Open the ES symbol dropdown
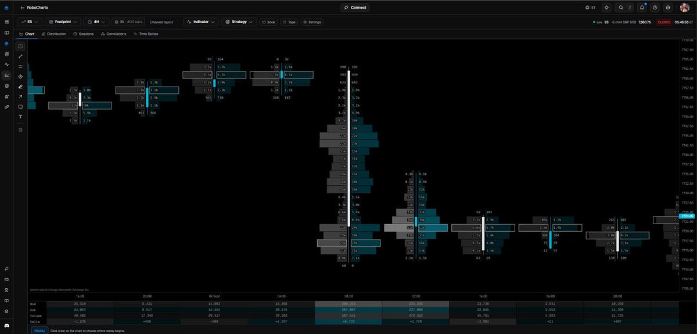This screenshot has height=334, width=697. (29, 21)
